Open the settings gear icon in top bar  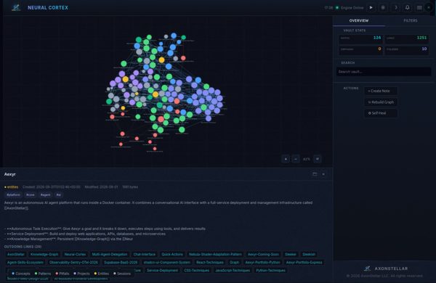pos(383,7)
